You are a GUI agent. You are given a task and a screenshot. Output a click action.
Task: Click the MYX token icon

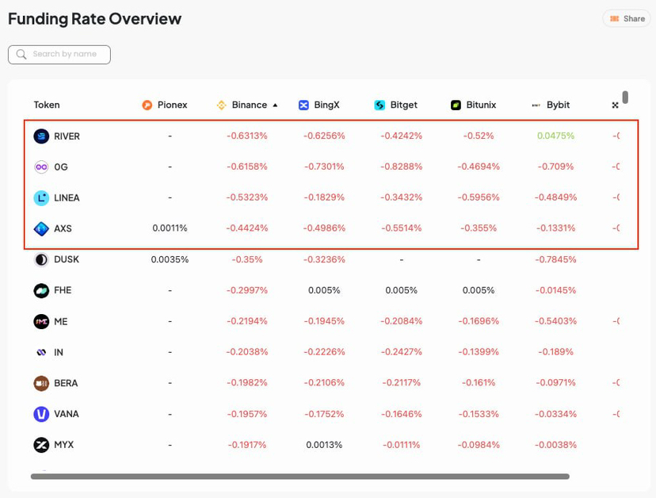click(x=41, y=445)
